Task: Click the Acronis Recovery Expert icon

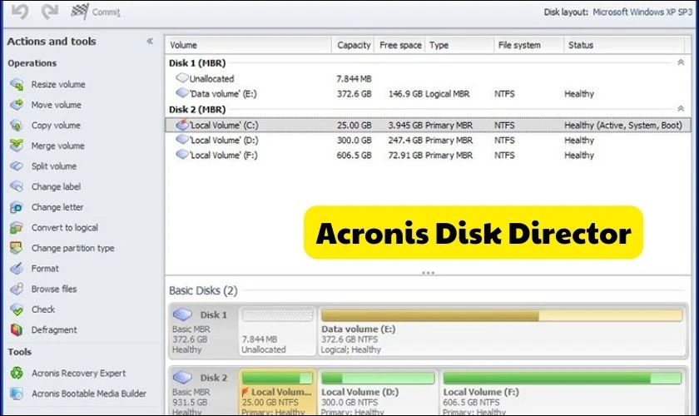Action: tap(17, 373)
